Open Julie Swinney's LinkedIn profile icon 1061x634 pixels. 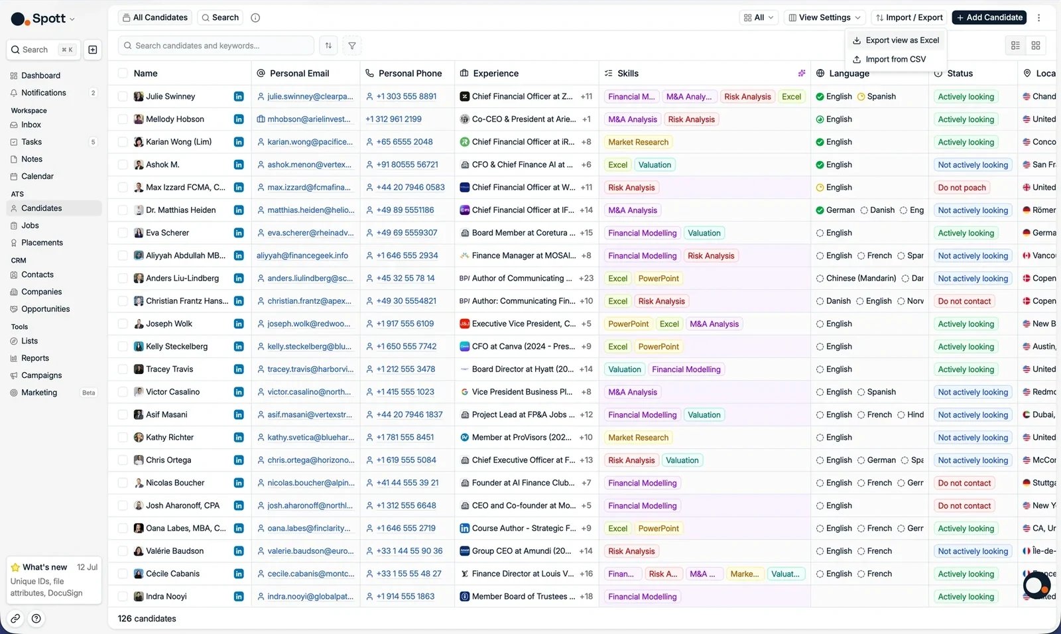pyautogui.click(x=239, y=97)
